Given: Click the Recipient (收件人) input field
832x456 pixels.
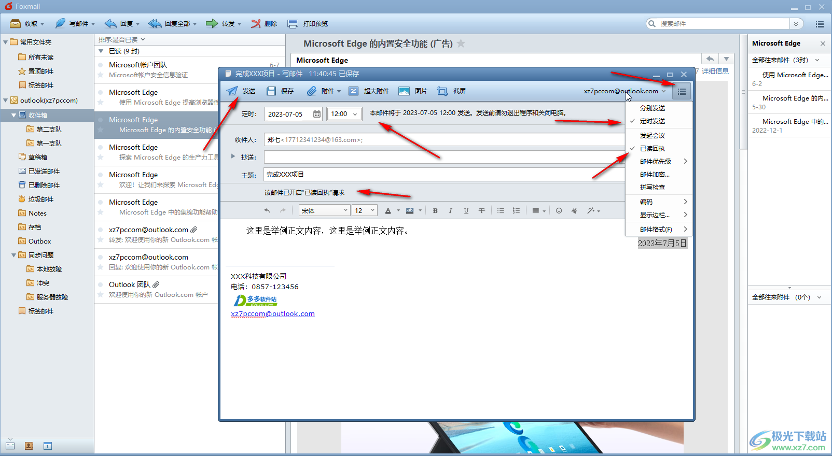Looking at the screenshot, I should 445,139.
